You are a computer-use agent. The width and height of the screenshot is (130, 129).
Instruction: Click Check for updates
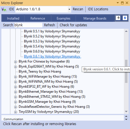(73, 25)
